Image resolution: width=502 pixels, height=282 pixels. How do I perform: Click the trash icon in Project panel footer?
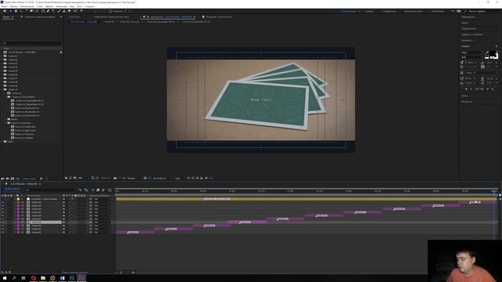[x=41, y=179]
